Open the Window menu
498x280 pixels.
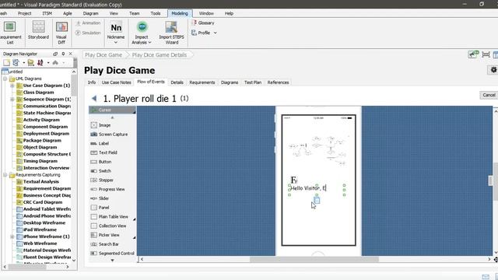[x=206, y=13]
